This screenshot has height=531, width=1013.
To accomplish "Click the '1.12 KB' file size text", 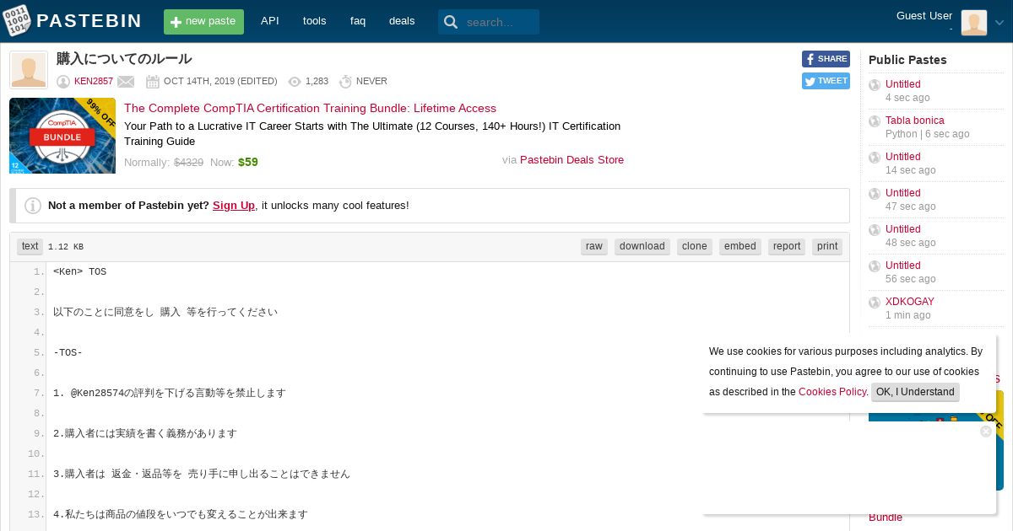I will [x=66, y=247].
